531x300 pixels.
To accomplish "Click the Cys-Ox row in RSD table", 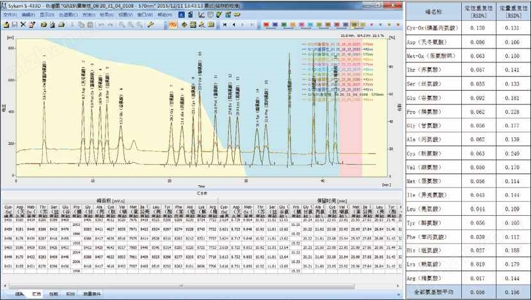I will tap(468, 28).
